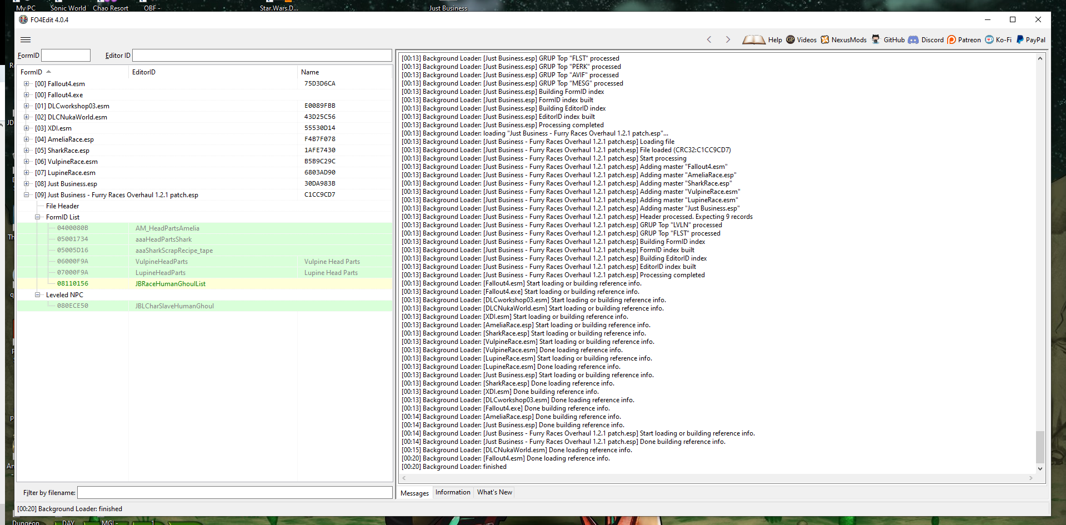Open the PayPal icon link
Screen dimensions: 1066x525
tap(1020, 39)
